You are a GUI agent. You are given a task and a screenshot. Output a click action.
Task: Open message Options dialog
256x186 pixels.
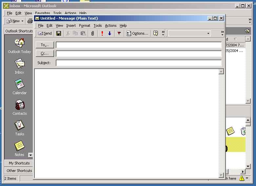(x=137, y=33)
